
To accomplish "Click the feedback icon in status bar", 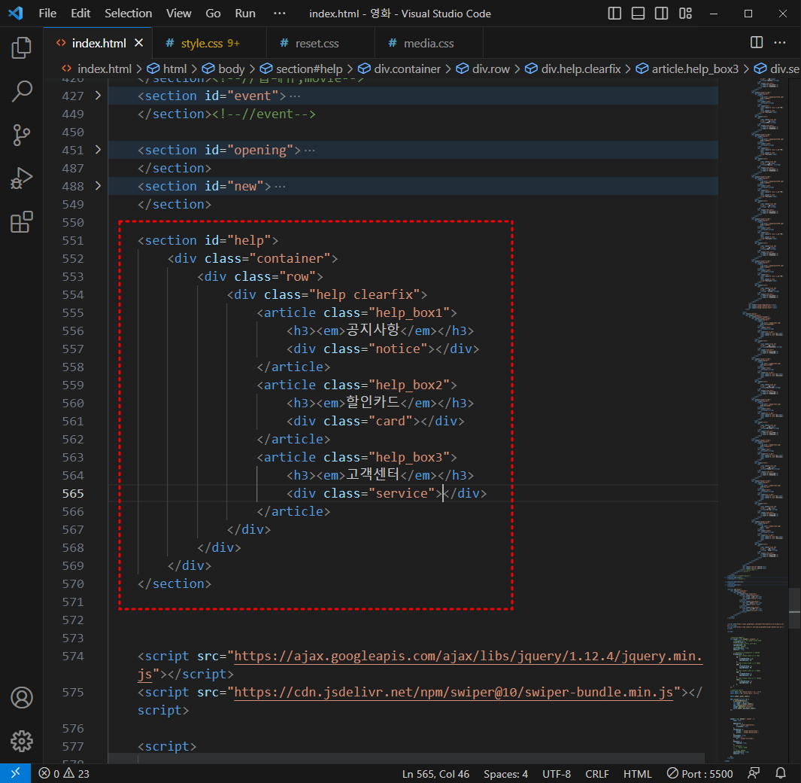I will click(x=754, y=773).
